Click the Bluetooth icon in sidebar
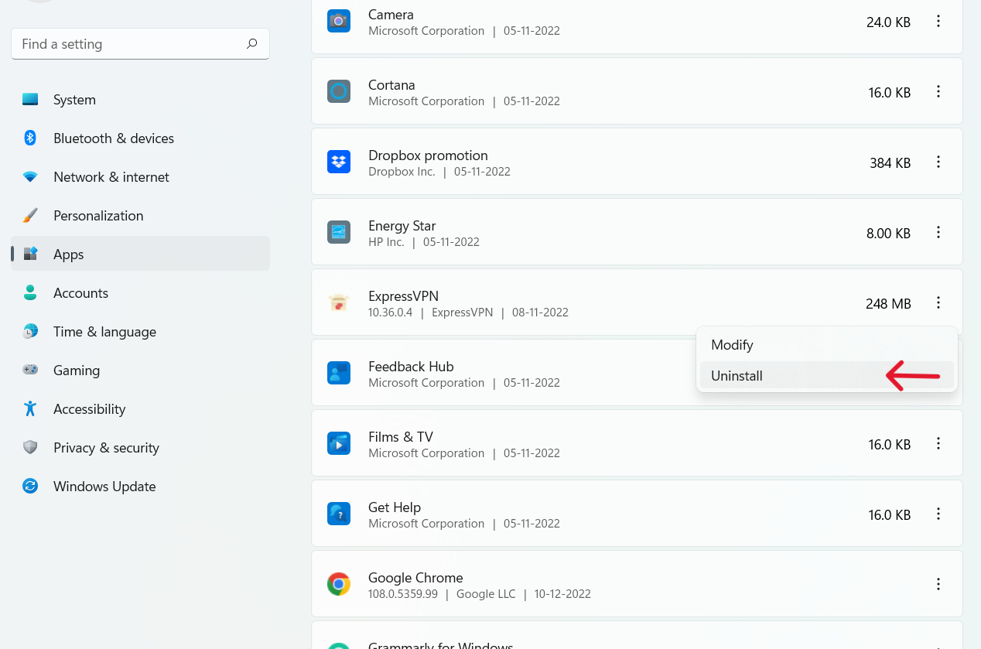The width and height of the screenshot is (981, 649). pyautogui.click(x=30, y=138)
